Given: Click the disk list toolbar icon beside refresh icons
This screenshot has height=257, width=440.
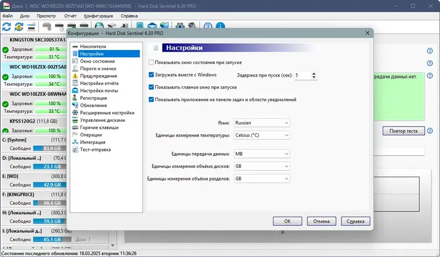Looking at the screenshot, I should [31, 26].
